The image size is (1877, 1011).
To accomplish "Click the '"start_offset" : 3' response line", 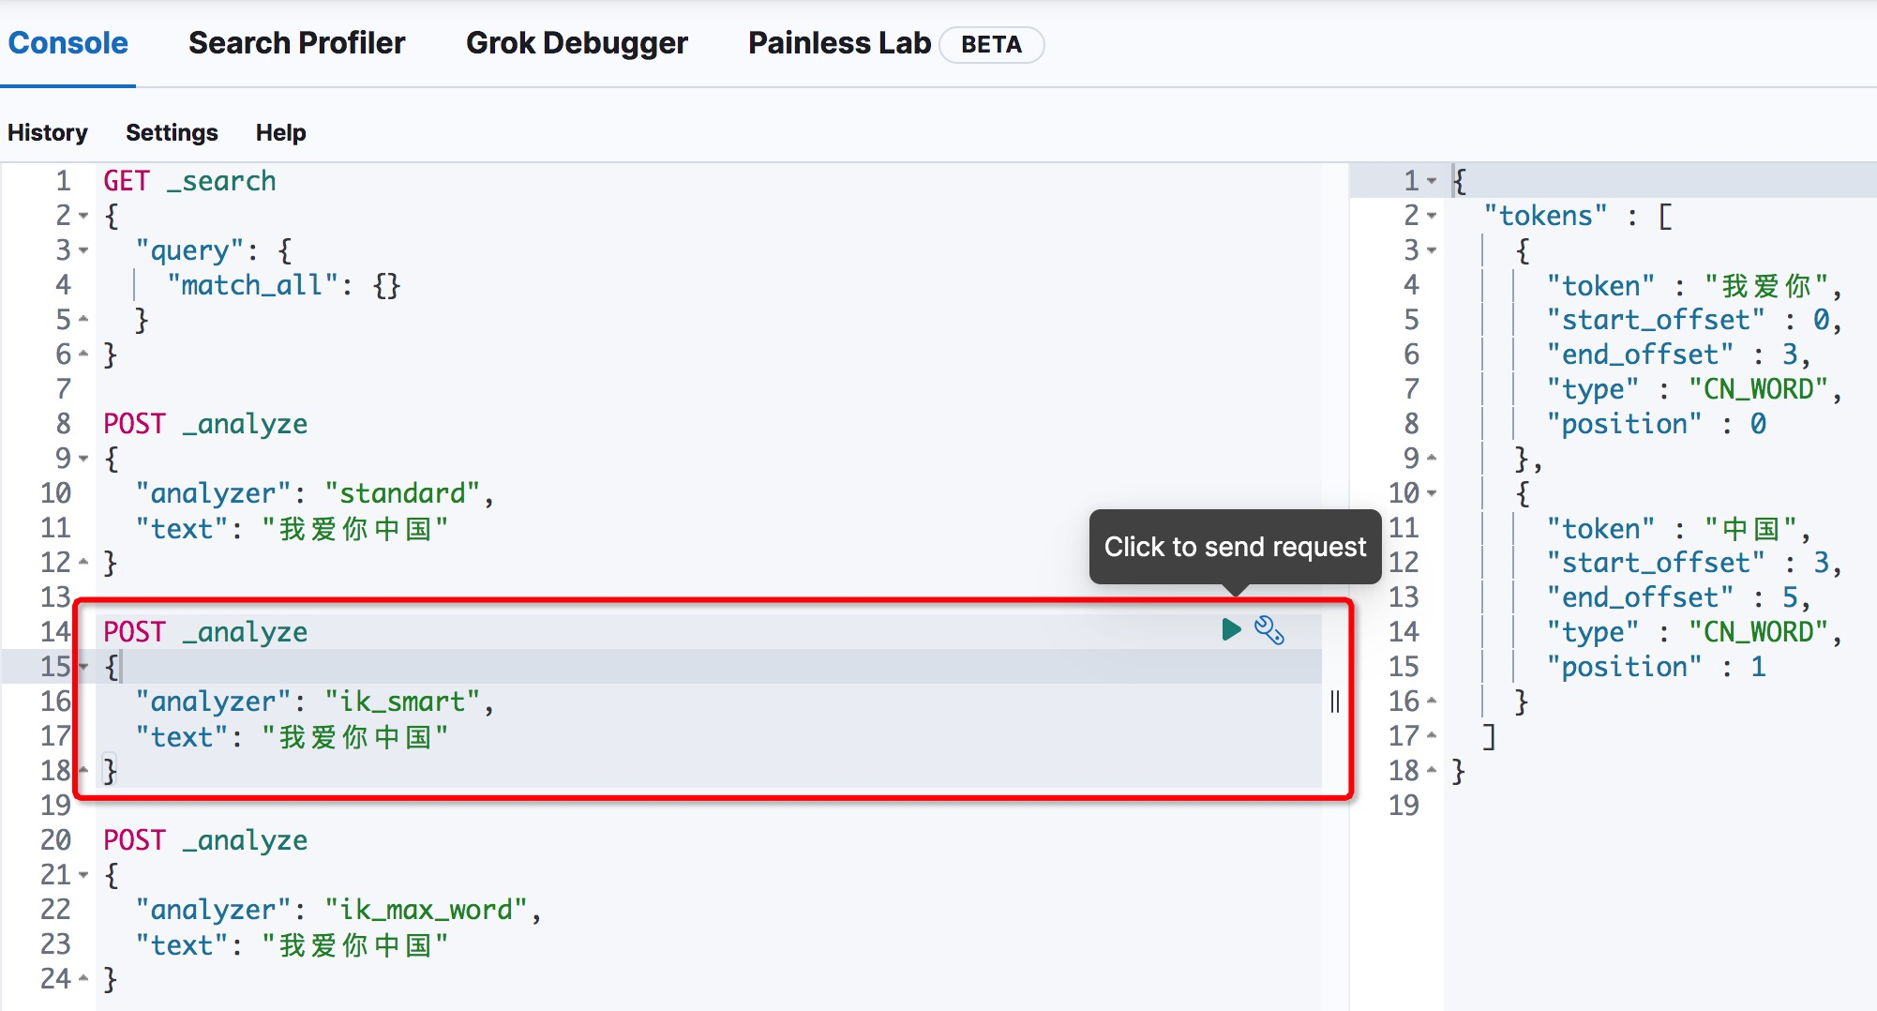I will 1694,563.
